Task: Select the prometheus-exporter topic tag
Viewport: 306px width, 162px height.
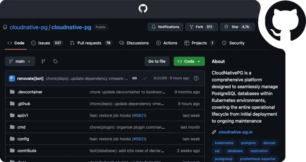Action: pyautogui.click(x=258, y=159)
